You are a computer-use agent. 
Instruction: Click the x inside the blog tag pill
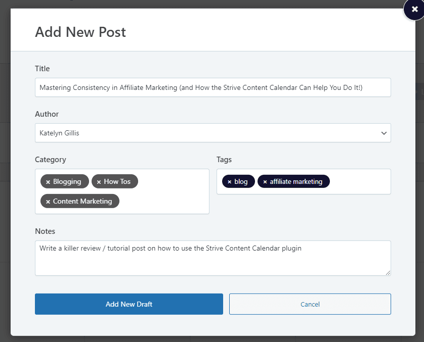(x=229, y=181)
